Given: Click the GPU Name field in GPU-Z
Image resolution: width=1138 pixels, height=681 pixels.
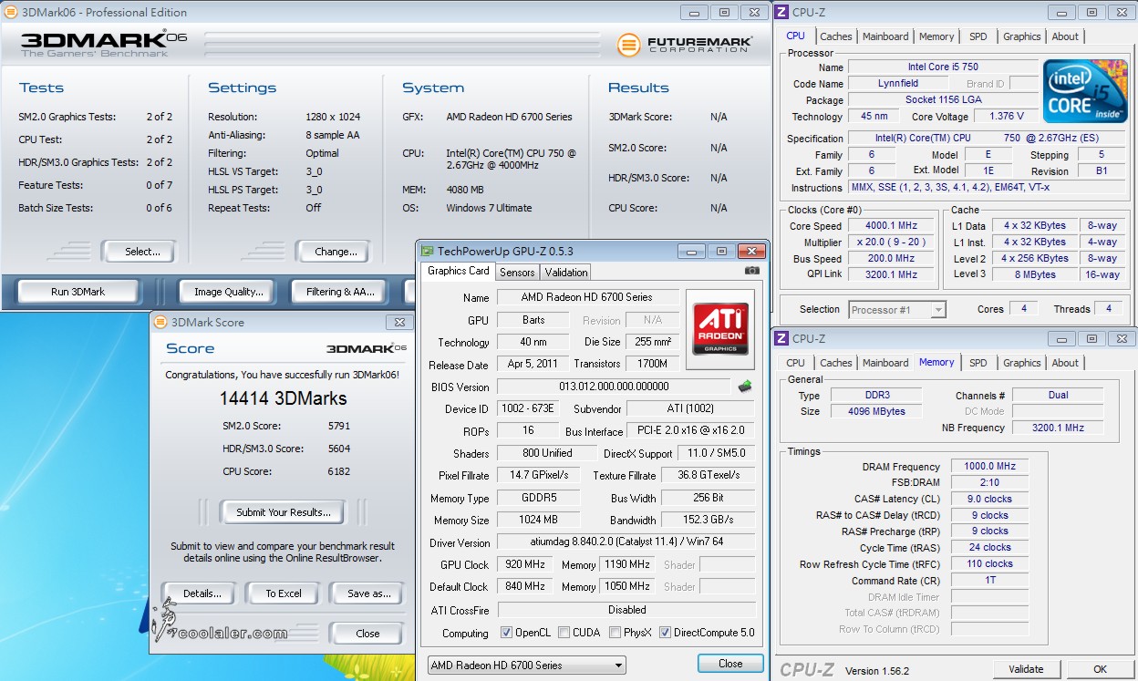Looking at the screenshot, I should (x=587, y=297).
